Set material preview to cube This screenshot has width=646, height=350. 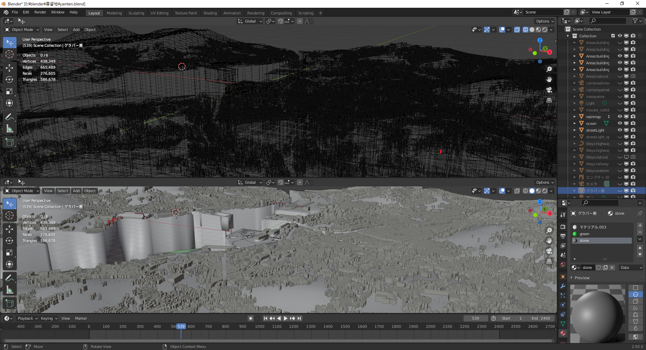tap(636, 301)
